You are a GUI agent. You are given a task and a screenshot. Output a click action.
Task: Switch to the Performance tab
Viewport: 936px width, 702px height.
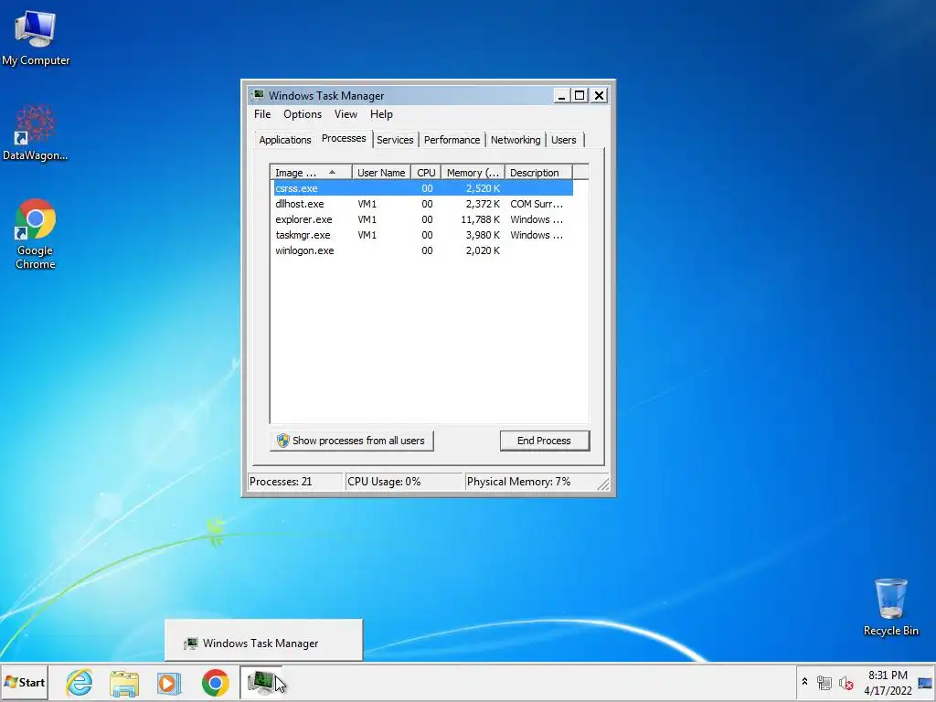tap(452, 140)
